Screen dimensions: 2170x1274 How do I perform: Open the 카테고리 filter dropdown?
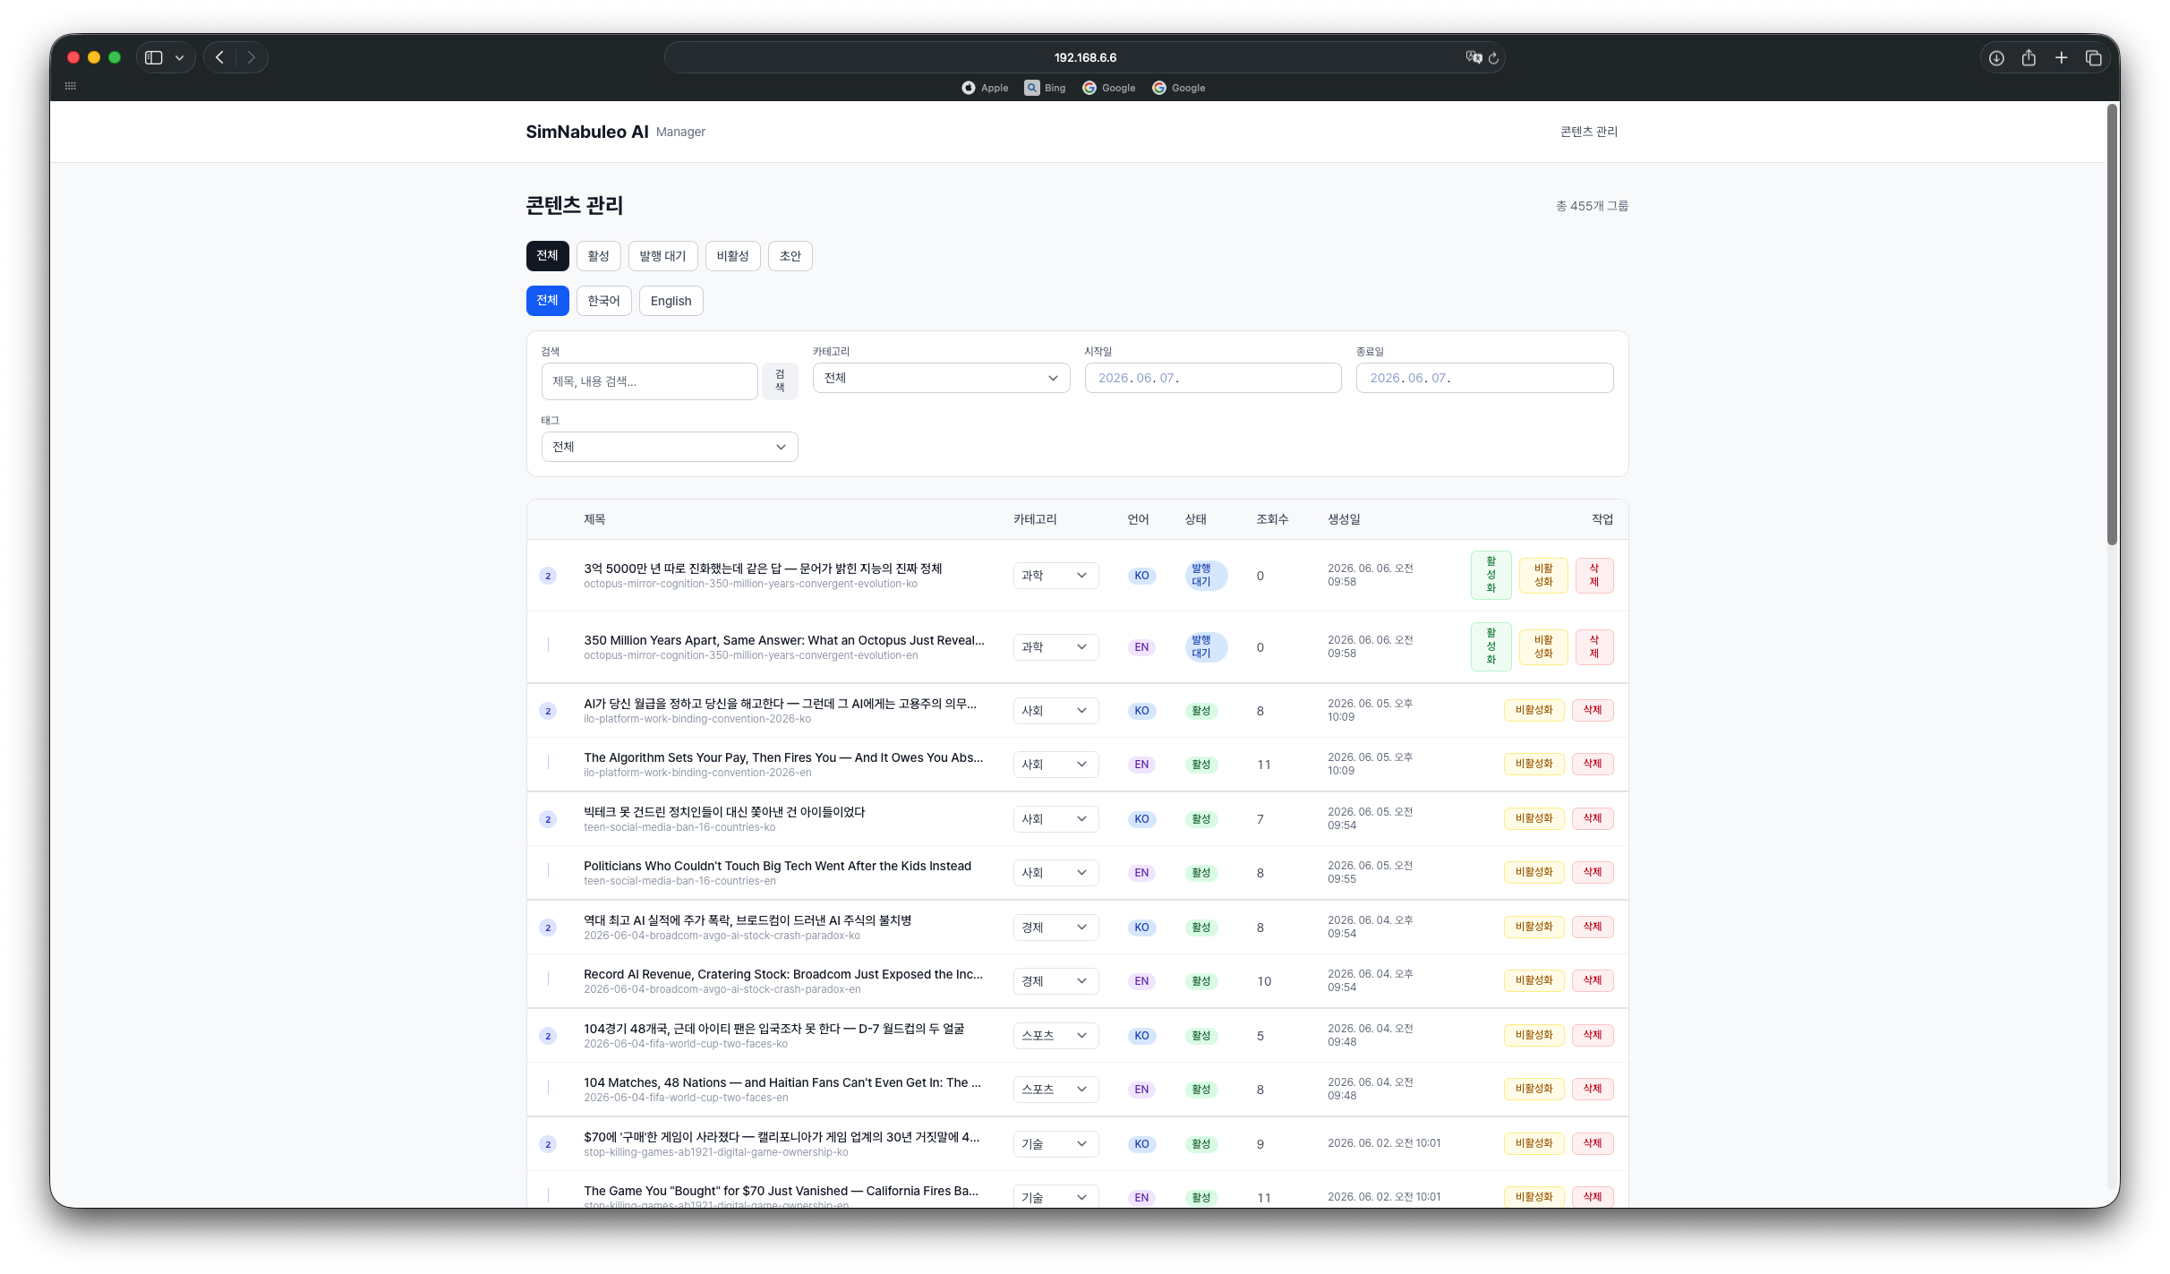click(941, 378)
